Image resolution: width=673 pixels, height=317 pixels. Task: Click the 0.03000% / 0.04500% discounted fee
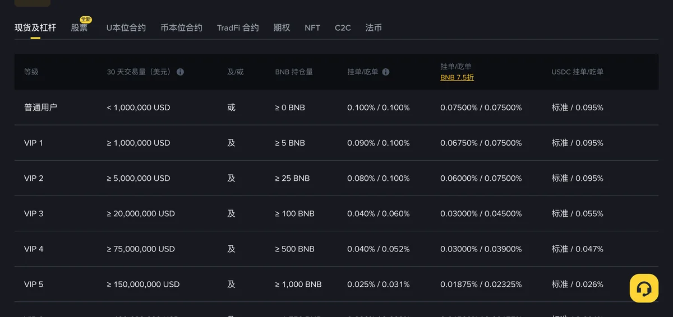(481, 213)
